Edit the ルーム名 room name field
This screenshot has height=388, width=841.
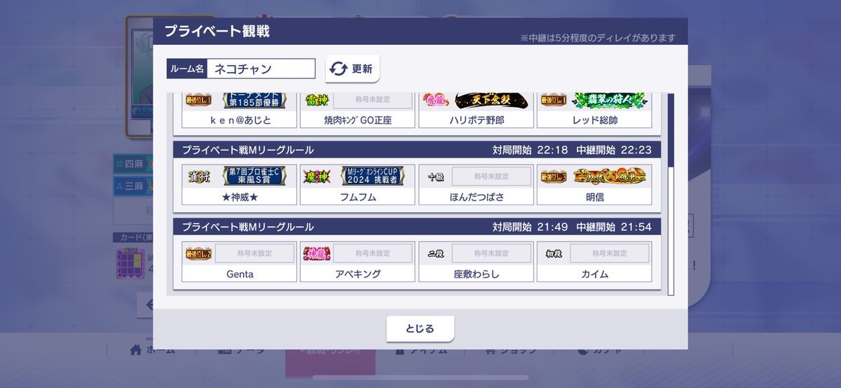261,69
